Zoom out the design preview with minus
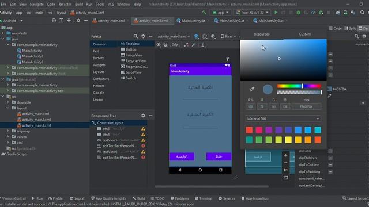Image resolution: width=369 pixels, height=207 pixels. click(x=285, y=163)
